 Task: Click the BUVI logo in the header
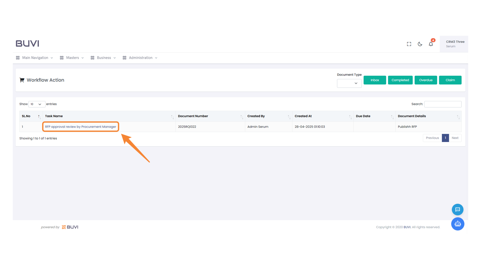tap(28, 43)
